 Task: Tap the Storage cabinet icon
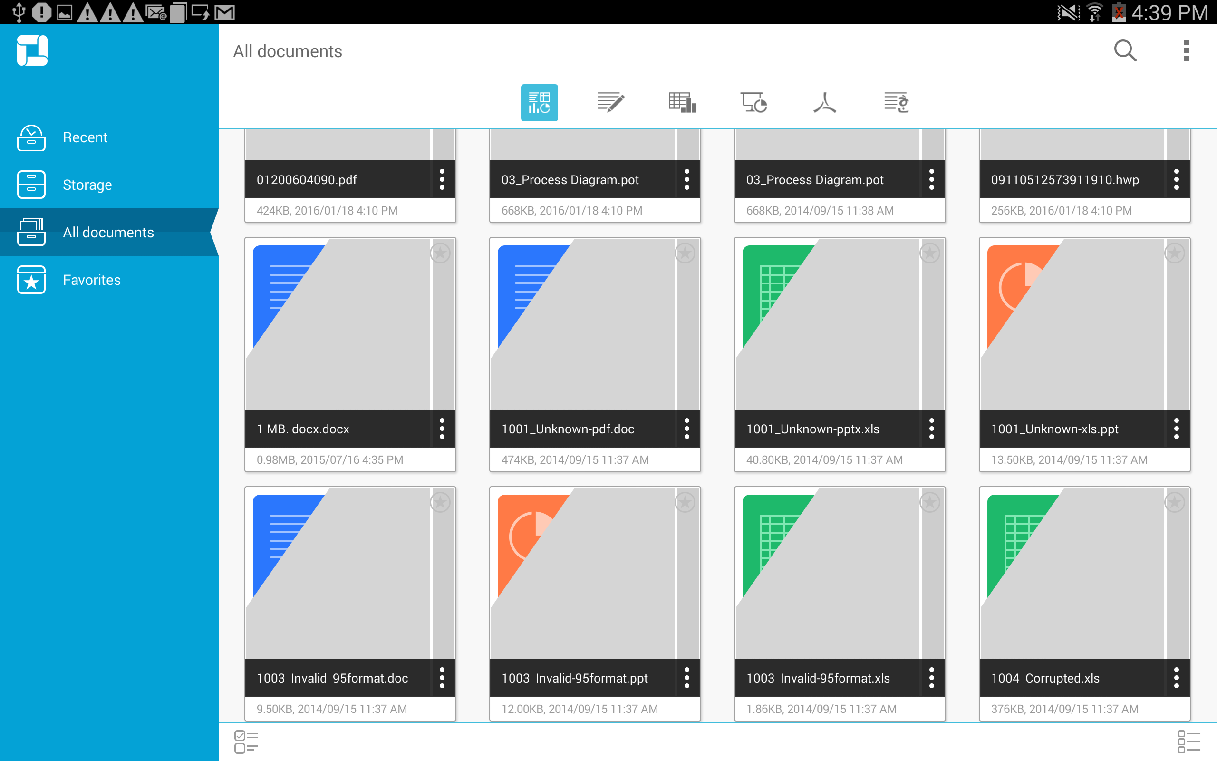point(31,185)
